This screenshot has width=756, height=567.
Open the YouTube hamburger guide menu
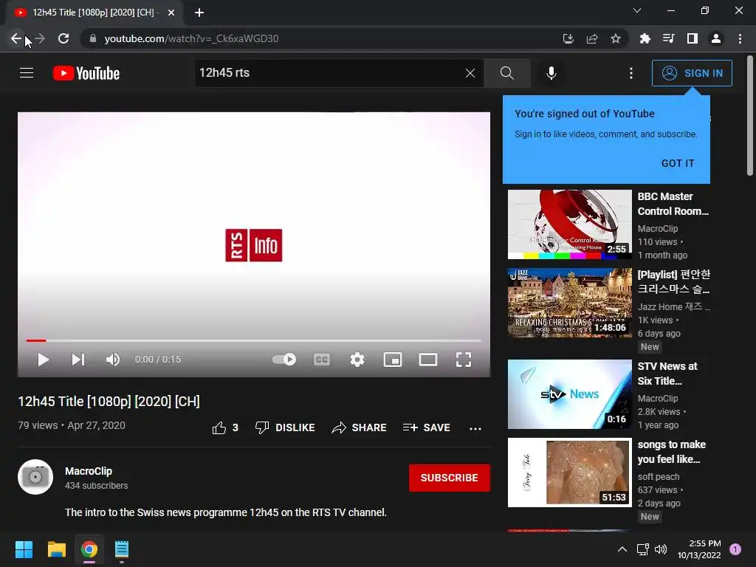pos(27,73)
